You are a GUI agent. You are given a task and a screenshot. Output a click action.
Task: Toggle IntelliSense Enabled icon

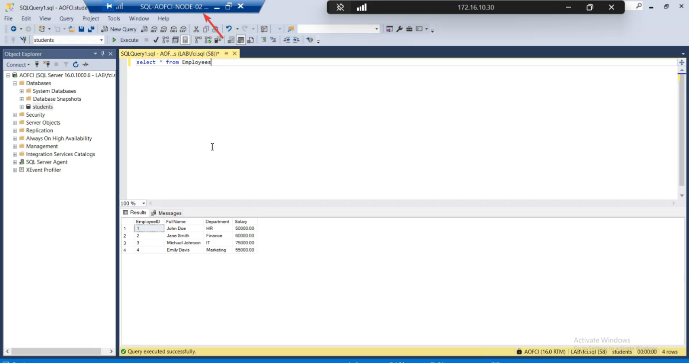(x=185, y=40)
